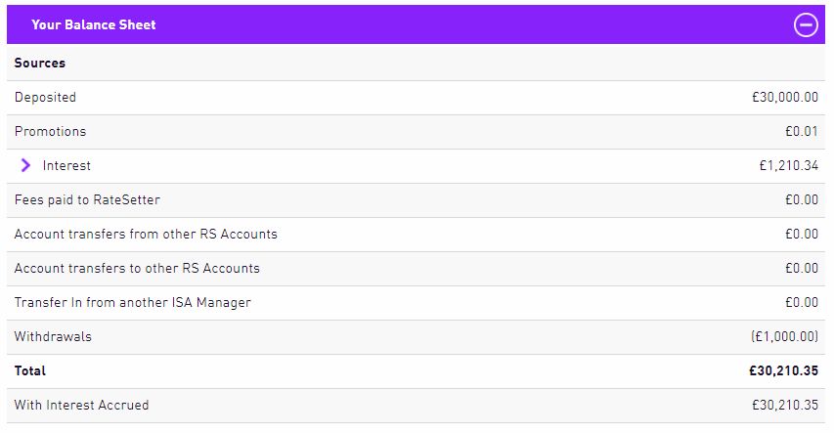Click the Deposited row label
The height and width of the screenshot is (433, 834).
pos(45,98)
